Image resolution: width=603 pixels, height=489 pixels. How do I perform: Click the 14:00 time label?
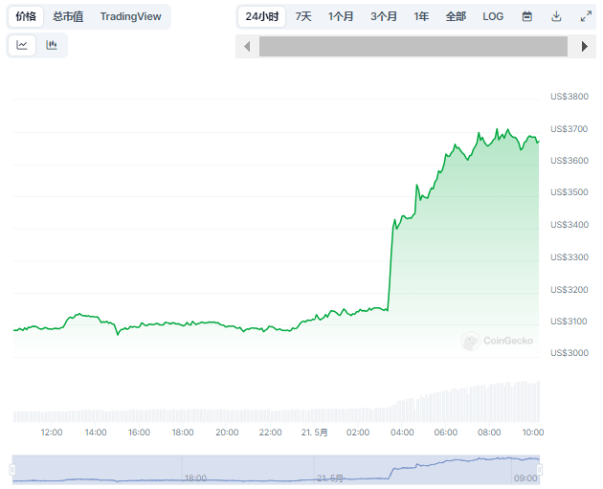[96, 433]
